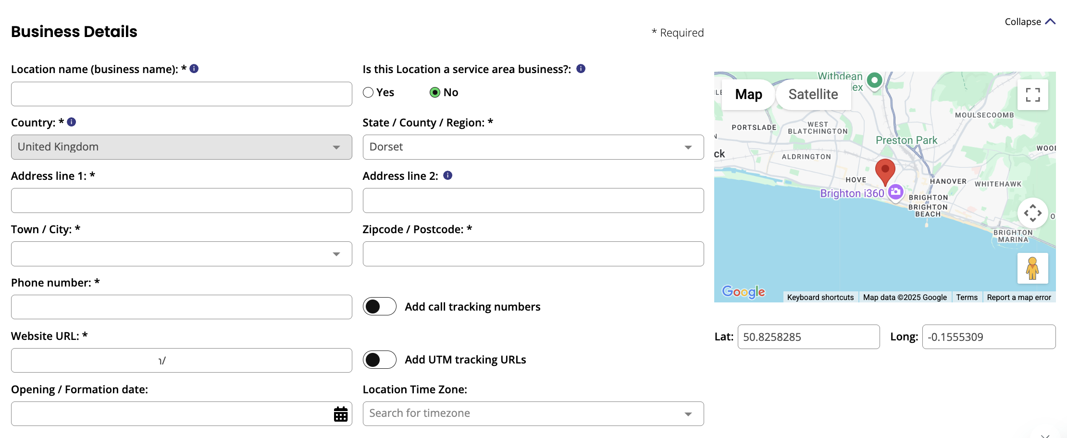Click the Address line 2 field
Image resolution: width=1067 pixels, height=438 pixels.
[x=533, y=200]
